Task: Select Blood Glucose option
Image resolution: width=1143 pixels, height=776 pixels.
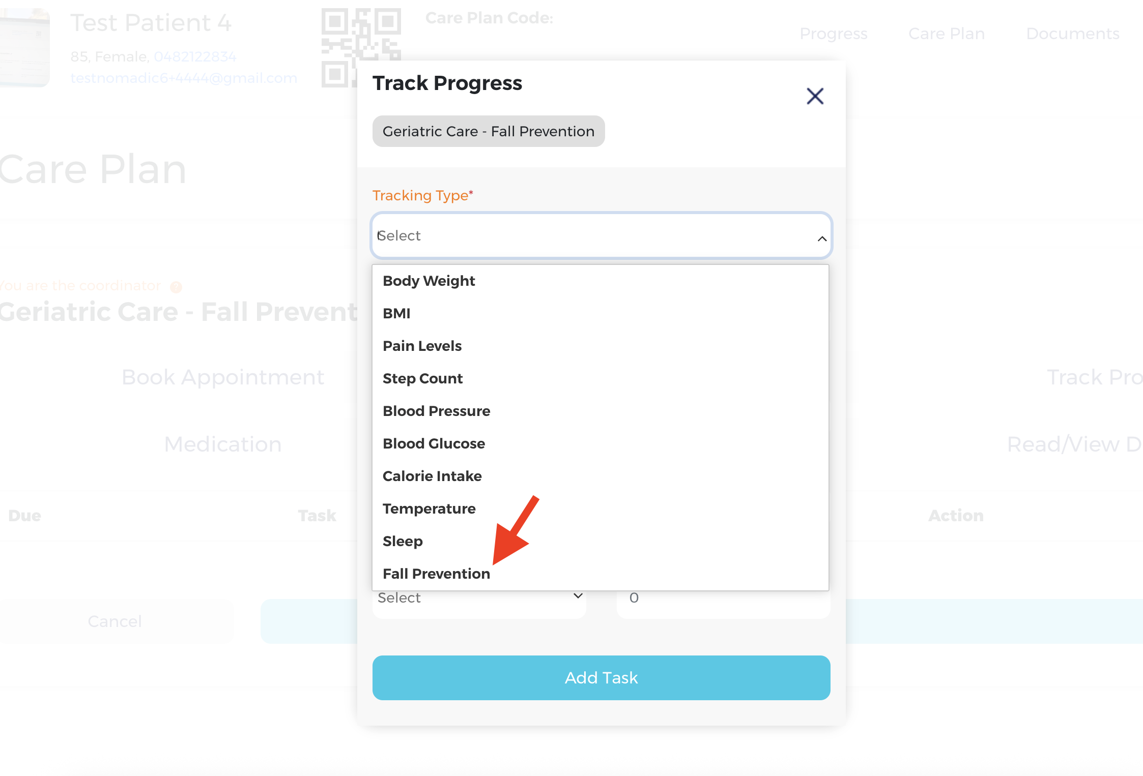Action: (x=434, y=443)
